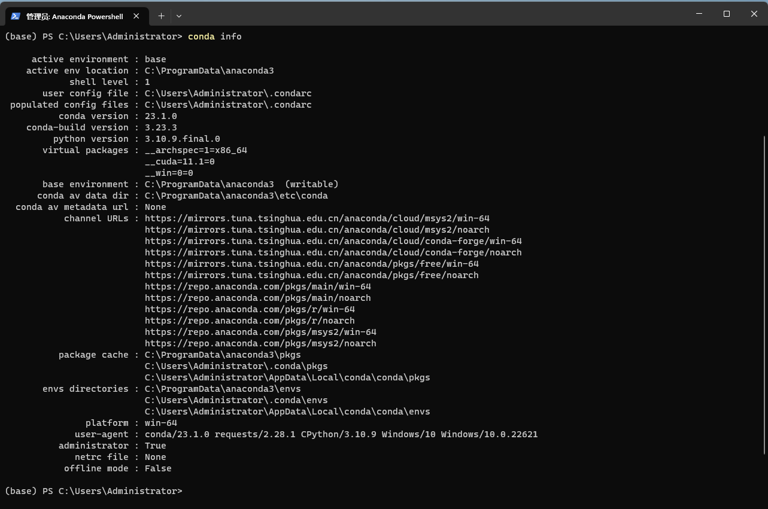Open a new terminal tab

click(161, 16)
